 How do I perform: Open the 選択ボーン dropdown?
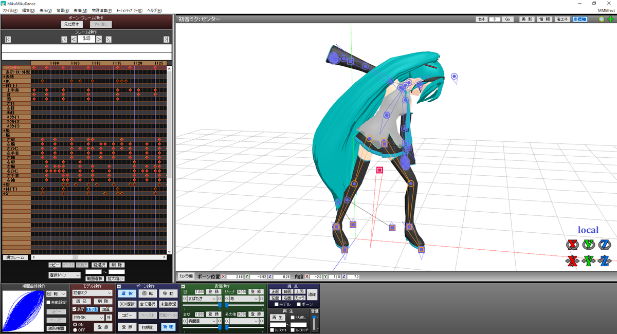tap(64, 275)
